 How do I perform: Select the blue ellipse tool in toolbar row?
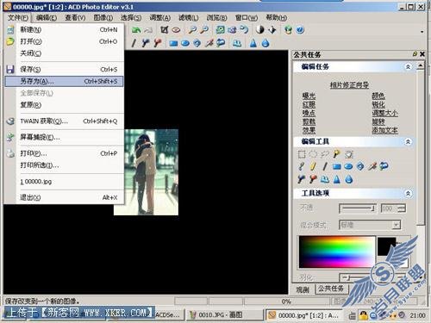[x=185, y=43]
